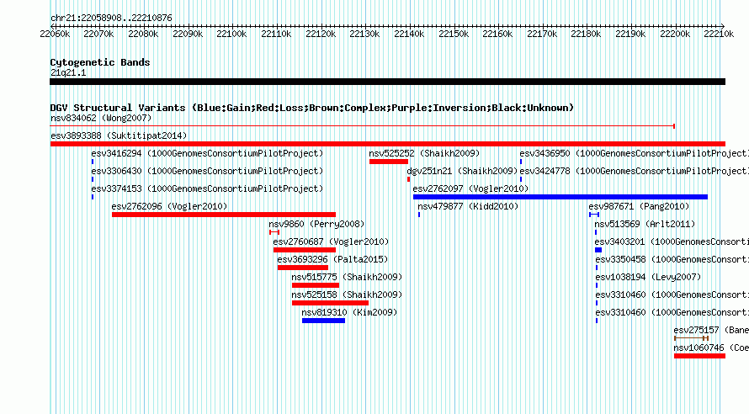Click the 22100k ruler position label
Viewport: 749px width, 414px height.
click(231, 34)
